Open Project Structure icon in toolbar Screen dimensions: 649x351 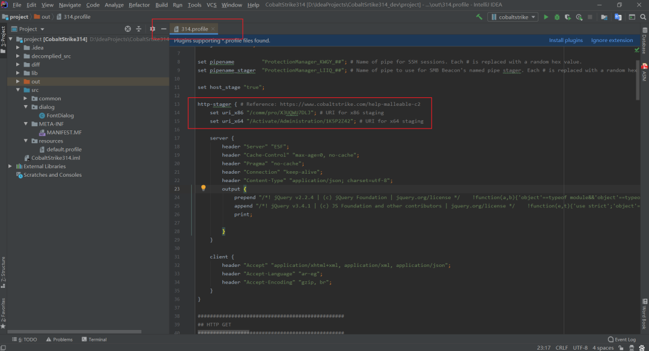coord(605,17)
